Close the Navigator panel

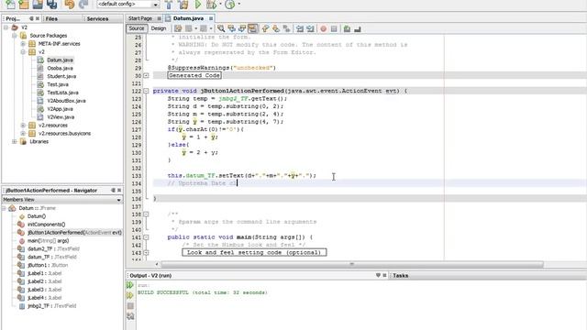pyautogui.click(x=119, y=191)
